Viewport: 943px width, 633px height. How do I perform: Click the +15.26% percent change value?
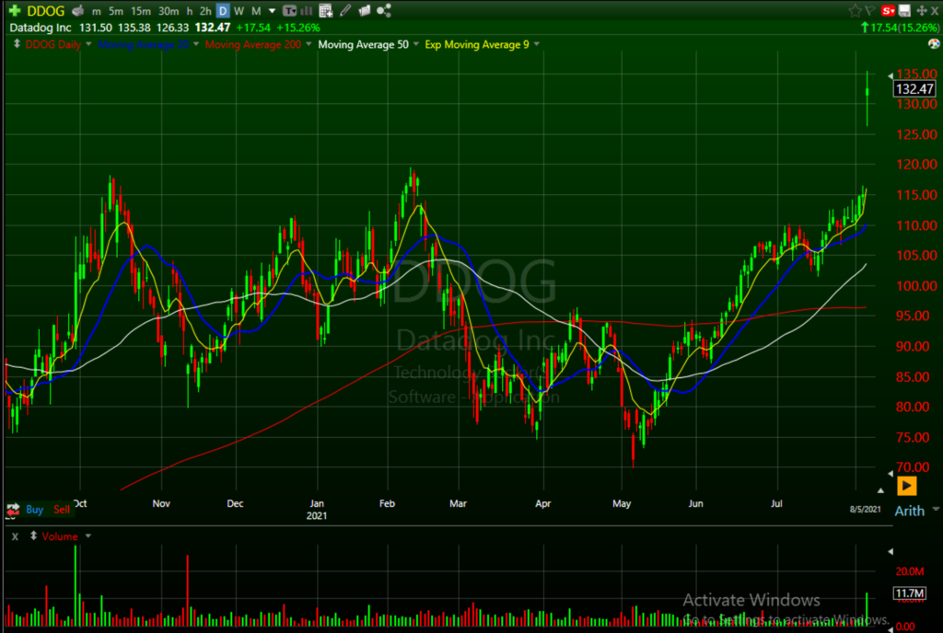pos(297,28)
